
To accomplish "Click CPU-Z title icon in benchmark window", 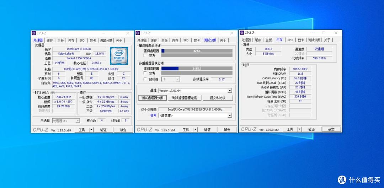I will pos(138,33).
